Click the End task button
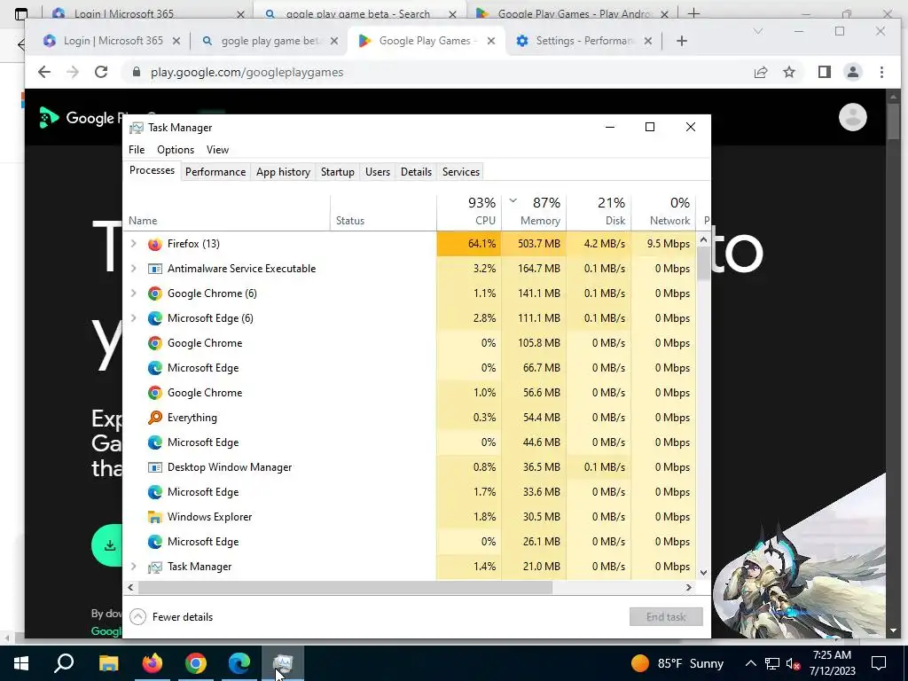 [x=666, y=617]
